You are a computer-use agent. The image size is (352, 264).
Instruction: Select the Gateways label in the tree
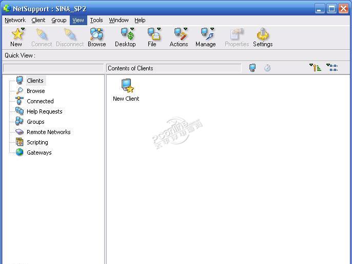(x=39, y=153)
